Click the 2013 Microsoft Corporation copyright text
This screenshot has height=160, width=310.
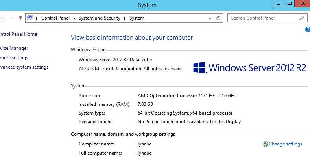pos(130,69)
